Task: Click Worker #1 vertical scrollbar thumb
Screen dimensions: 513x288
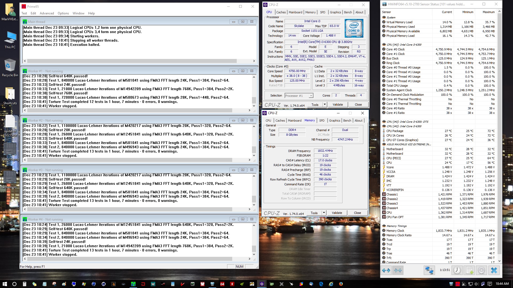Action: click(x=254, y=100)
